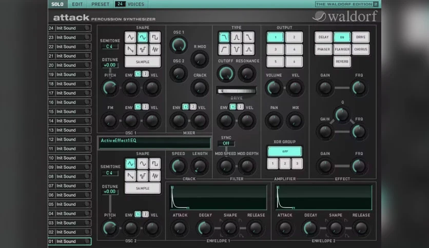Select the EQ effect tab
Screen dimensions: 429x248
pyautogui.click(x=342, y=37)
